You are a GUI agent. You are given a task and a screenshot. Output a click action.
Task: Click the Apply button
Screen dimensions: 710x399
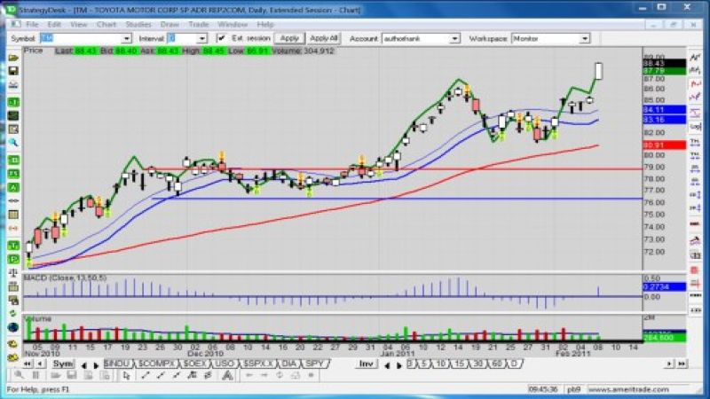289,39
